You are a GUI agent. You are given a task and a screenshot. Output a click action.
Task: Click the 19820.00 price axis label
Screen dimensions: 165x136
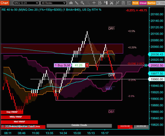[x=157, y=125]
